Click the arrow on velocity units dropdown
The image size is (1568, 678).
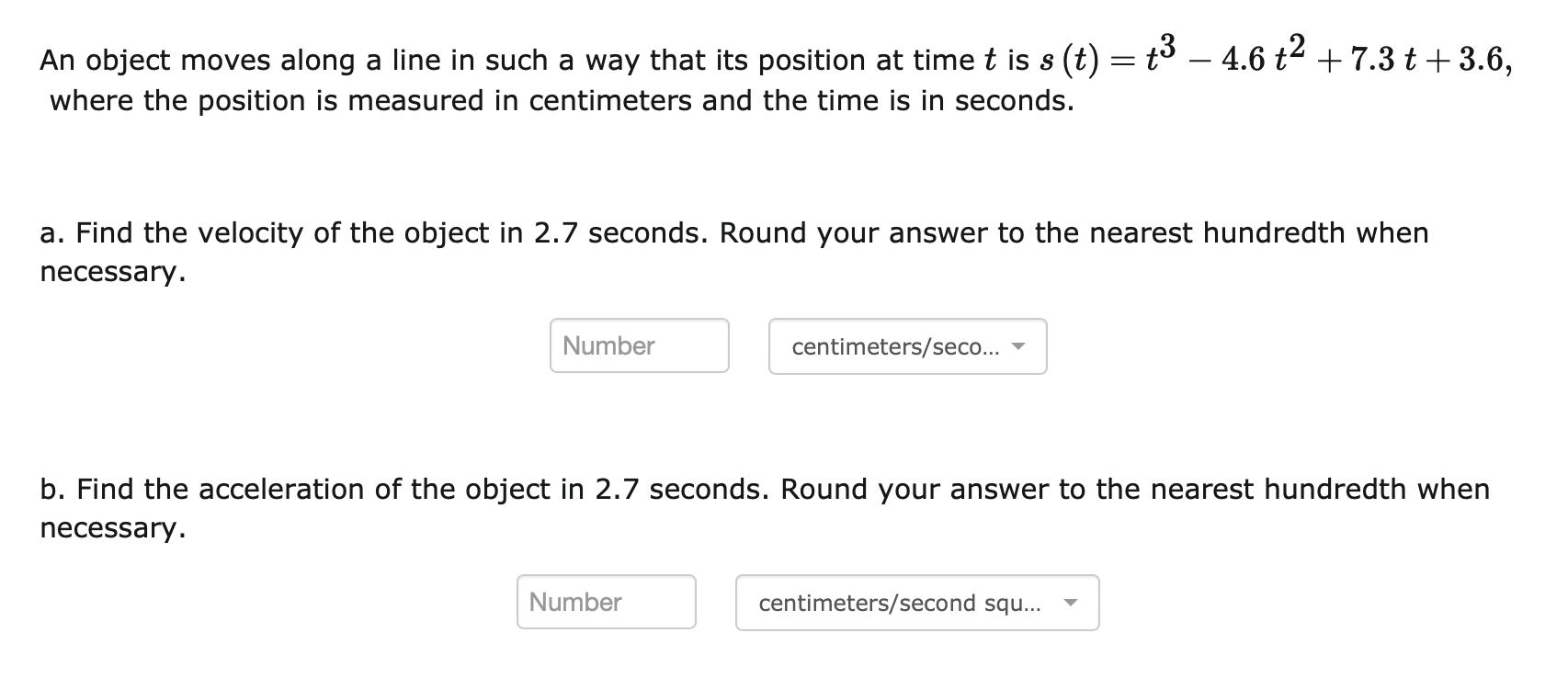1017,347
